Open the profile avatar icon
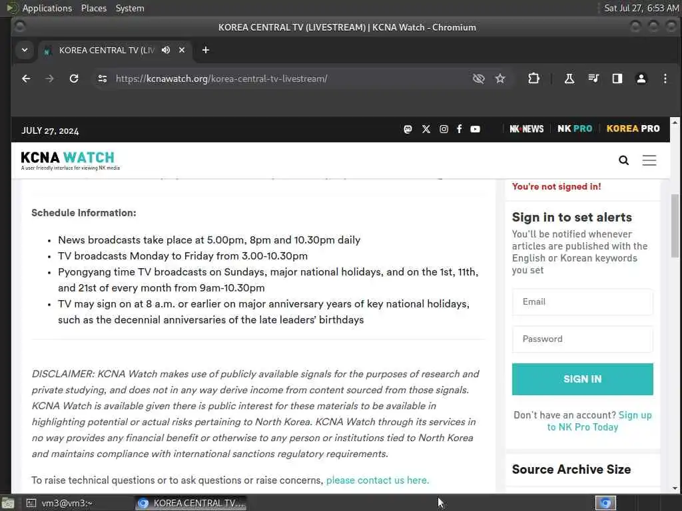The width and height of the screenshot is (682, 511). point(641,79)
